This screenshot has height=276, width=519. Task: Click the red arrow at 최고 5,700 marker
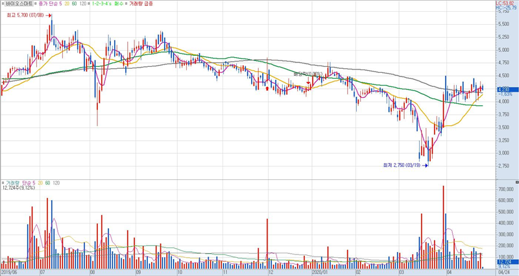click(49, 14)
